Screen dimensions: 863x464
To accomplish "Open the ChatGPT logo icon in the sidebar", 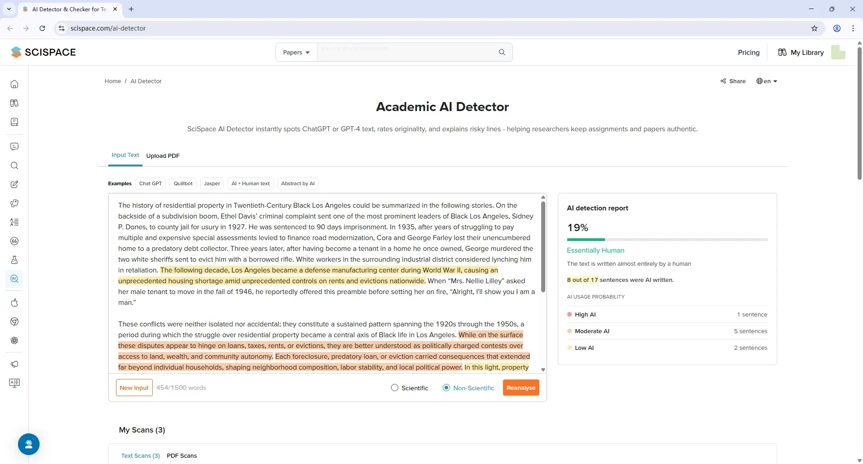I will 14,340.
